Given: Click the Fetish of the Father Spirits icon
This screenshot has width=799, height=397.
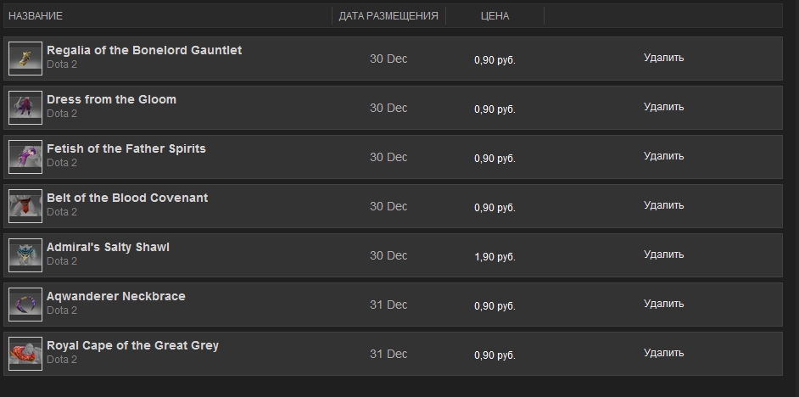Looking at the screenshot, I should click(25, 157).
